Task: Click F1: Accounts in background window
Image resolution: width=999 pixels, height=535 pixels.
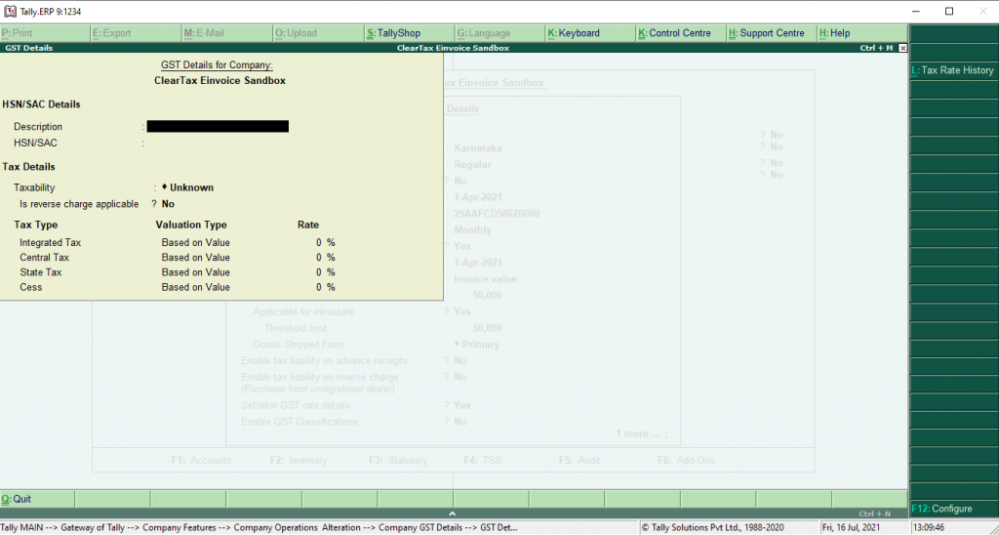Action: pos(201,460)
